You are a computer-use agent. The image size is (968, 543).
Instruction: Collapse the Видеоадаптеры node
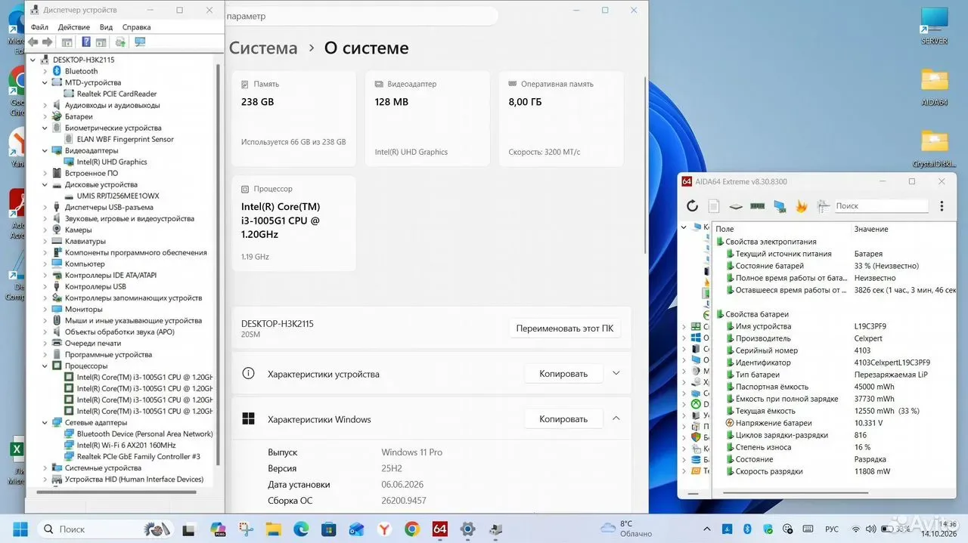click(45, 150)
